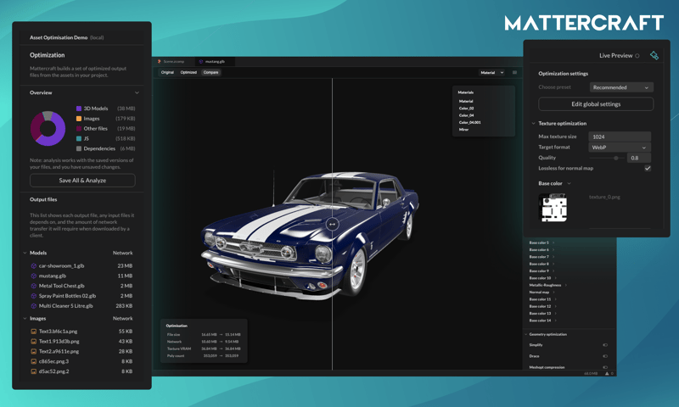Click the mustang.glb model file icon
Screen dimensions: 679x407
point(34,276)
